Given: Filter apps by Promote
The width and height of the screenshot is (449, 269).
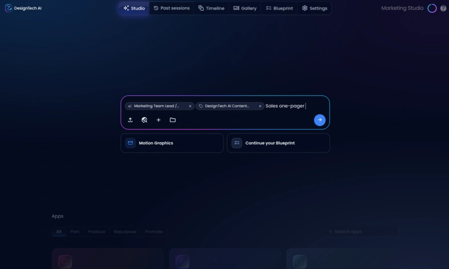Looking at the screenshot, I should (154, 232).
